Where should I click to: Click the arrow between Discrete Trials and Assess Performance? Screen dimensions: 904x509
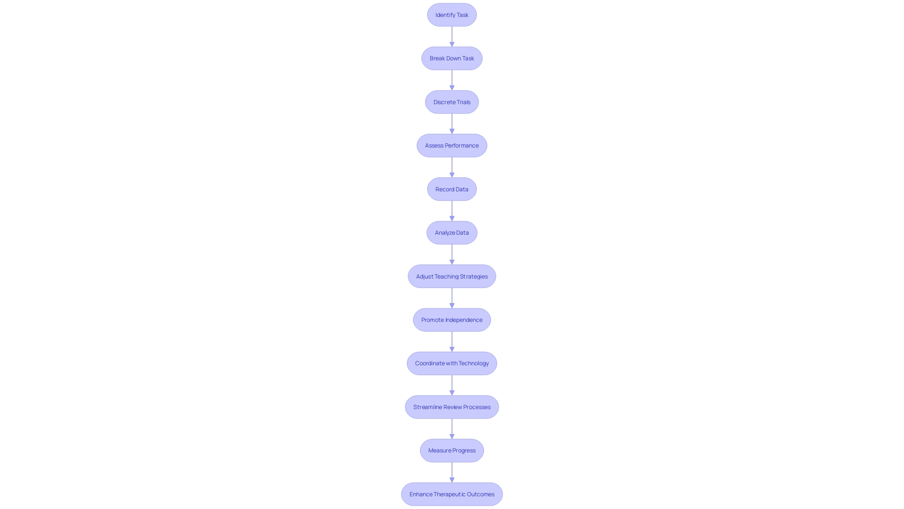[452, 123]
